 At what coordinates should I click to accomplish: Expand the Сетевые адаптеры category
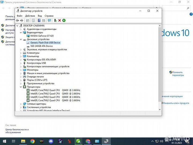[x=21, y=104]
